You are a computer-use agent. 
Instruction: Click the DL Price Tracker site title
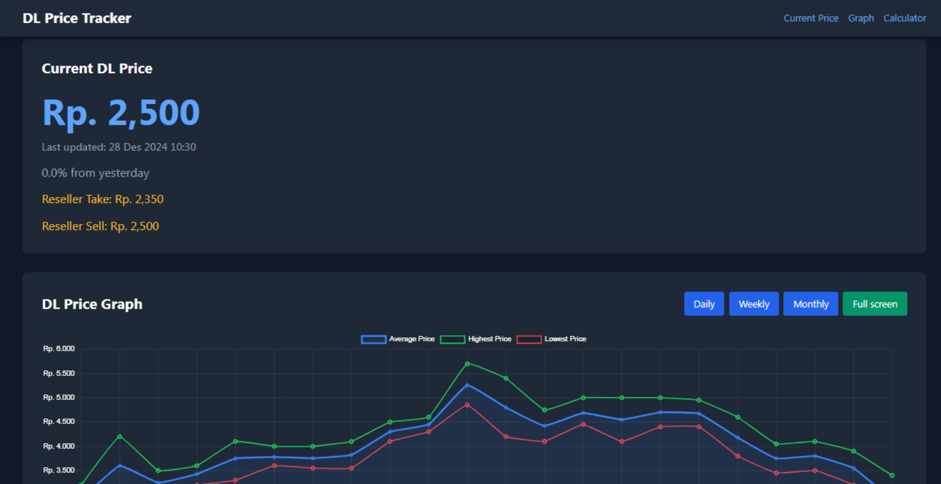(77, 18)
